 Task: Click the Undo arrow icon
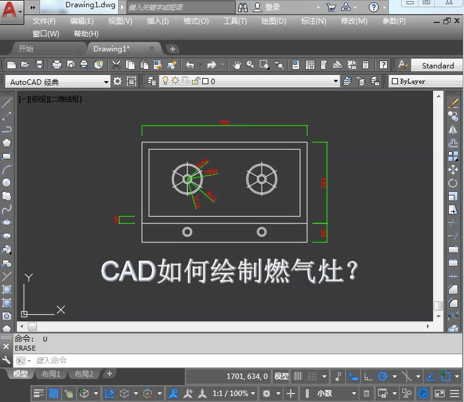tap(190, 65)
